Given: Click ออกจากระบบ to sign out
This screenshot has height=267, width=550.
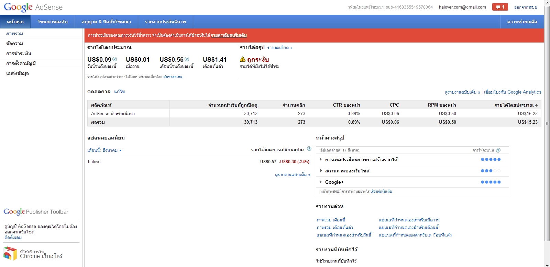Looking at the screenshot, I should coord(526,7).
